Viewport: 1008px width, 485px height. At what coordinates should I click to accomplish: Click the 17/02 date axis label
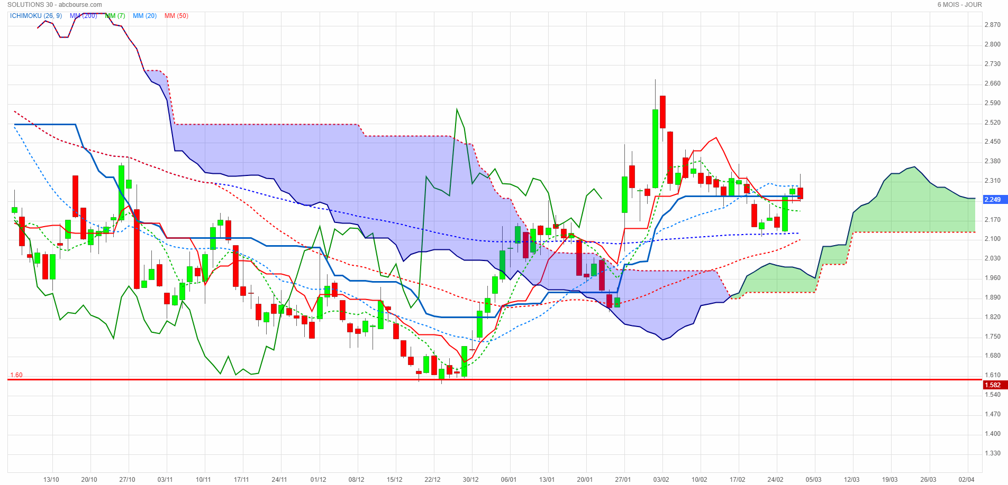pyautogui.click(x=738, y=480)
